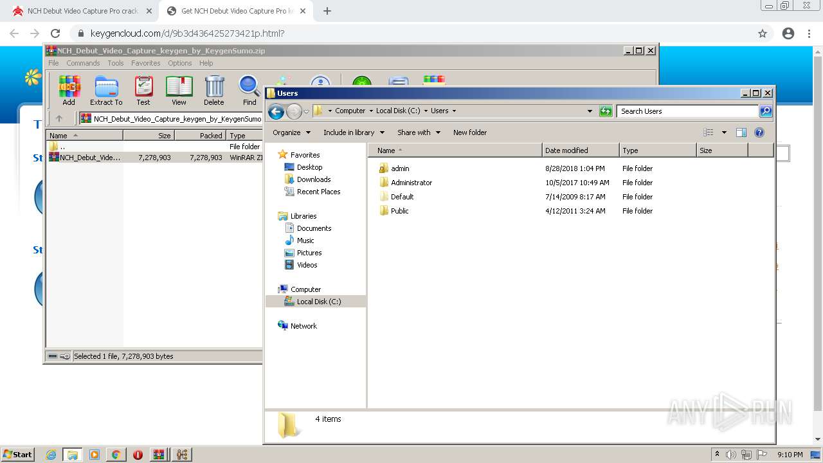Open WinRAR Tools menu
Screen dimensions: 823x463
click(116, 63)
